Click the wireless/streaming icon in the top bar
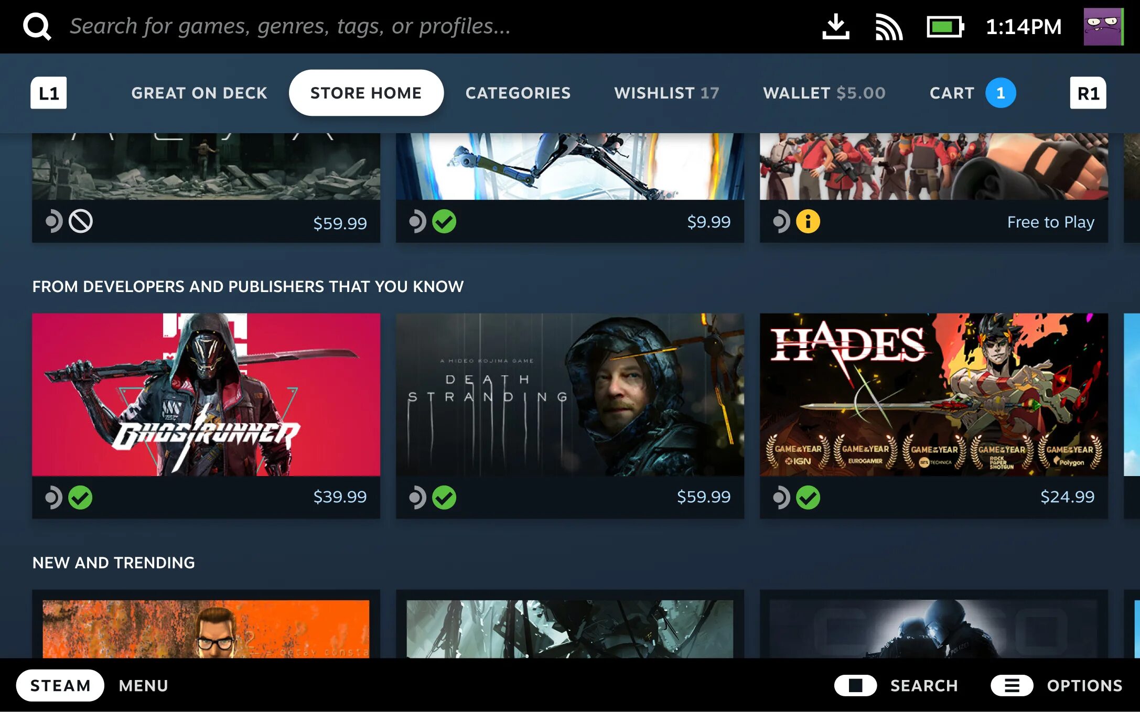 [888, 26]
